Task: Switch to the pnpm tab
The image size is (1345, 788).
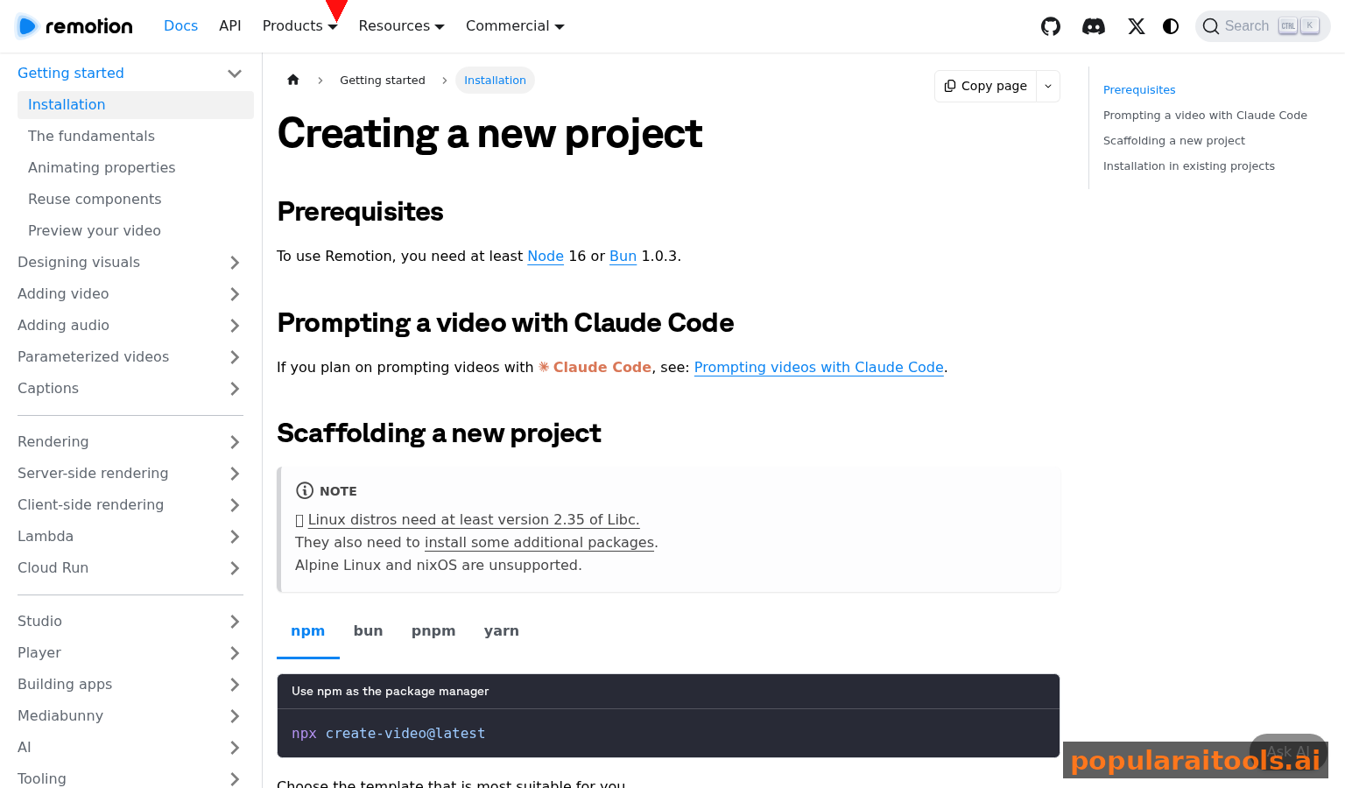Action: coord(433,630)
